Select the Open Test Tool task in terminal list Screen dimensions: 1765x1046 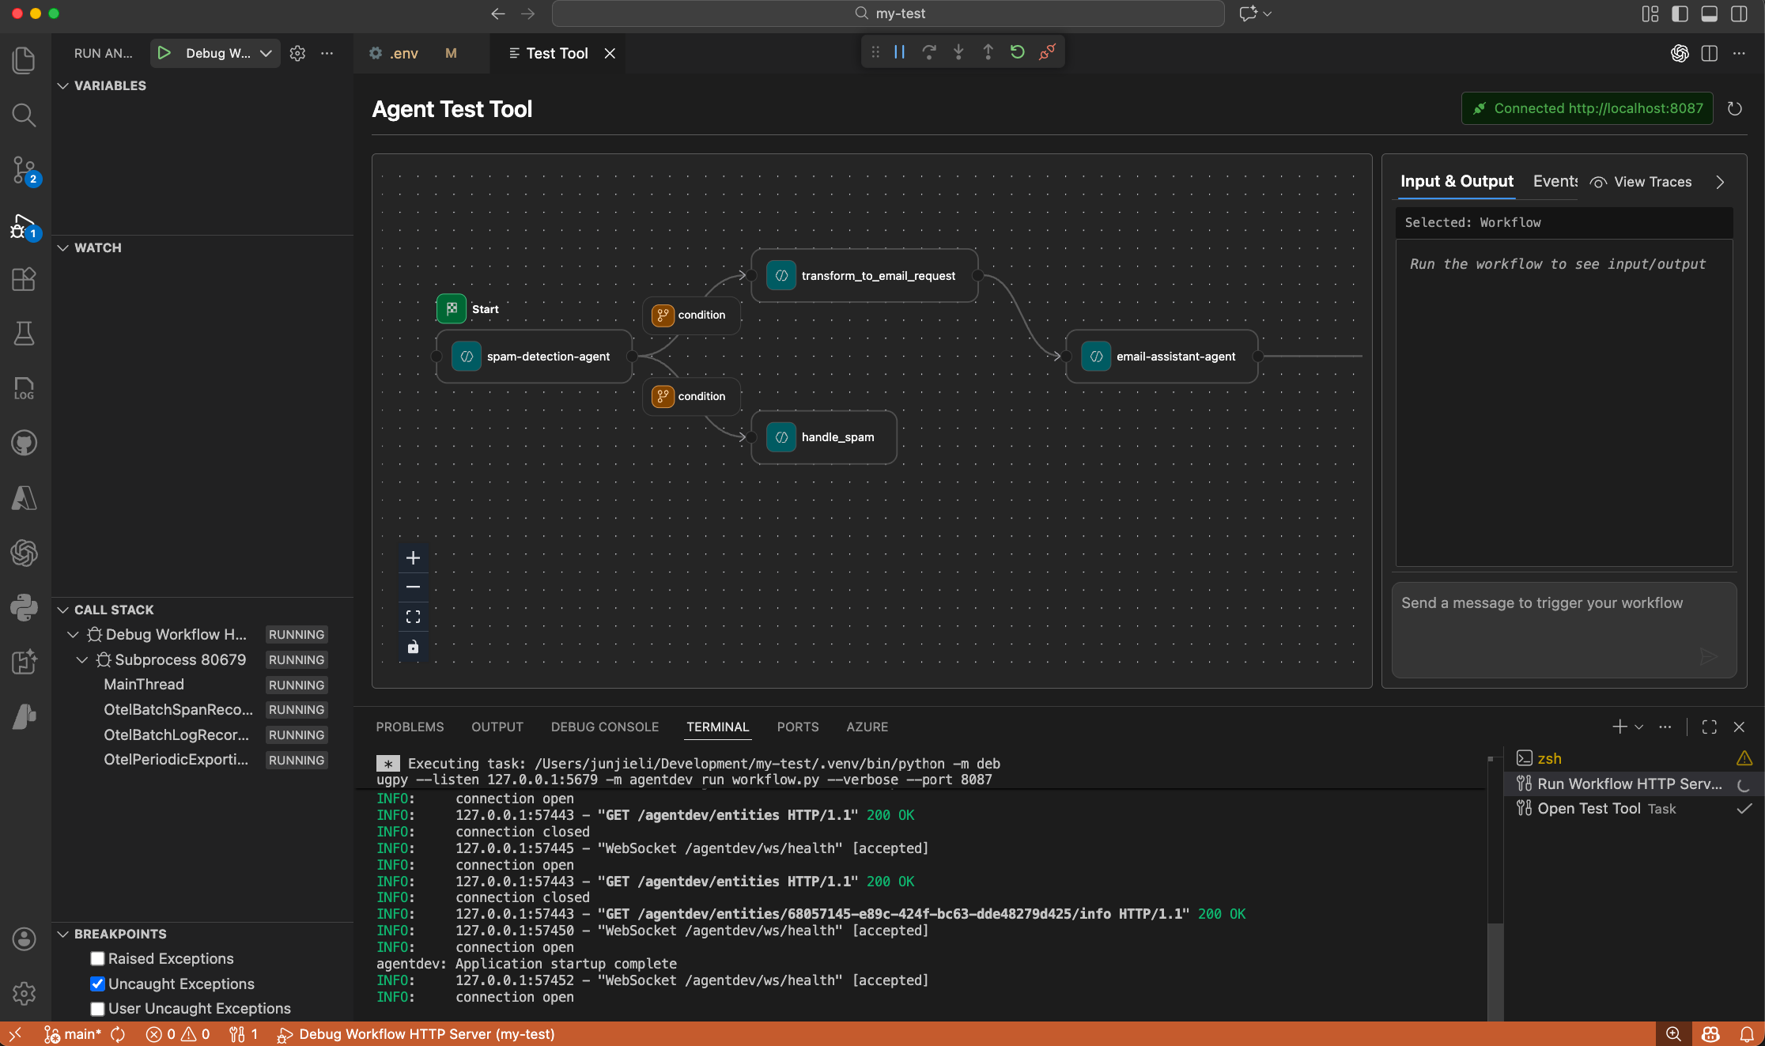[x=1613, y=809]
